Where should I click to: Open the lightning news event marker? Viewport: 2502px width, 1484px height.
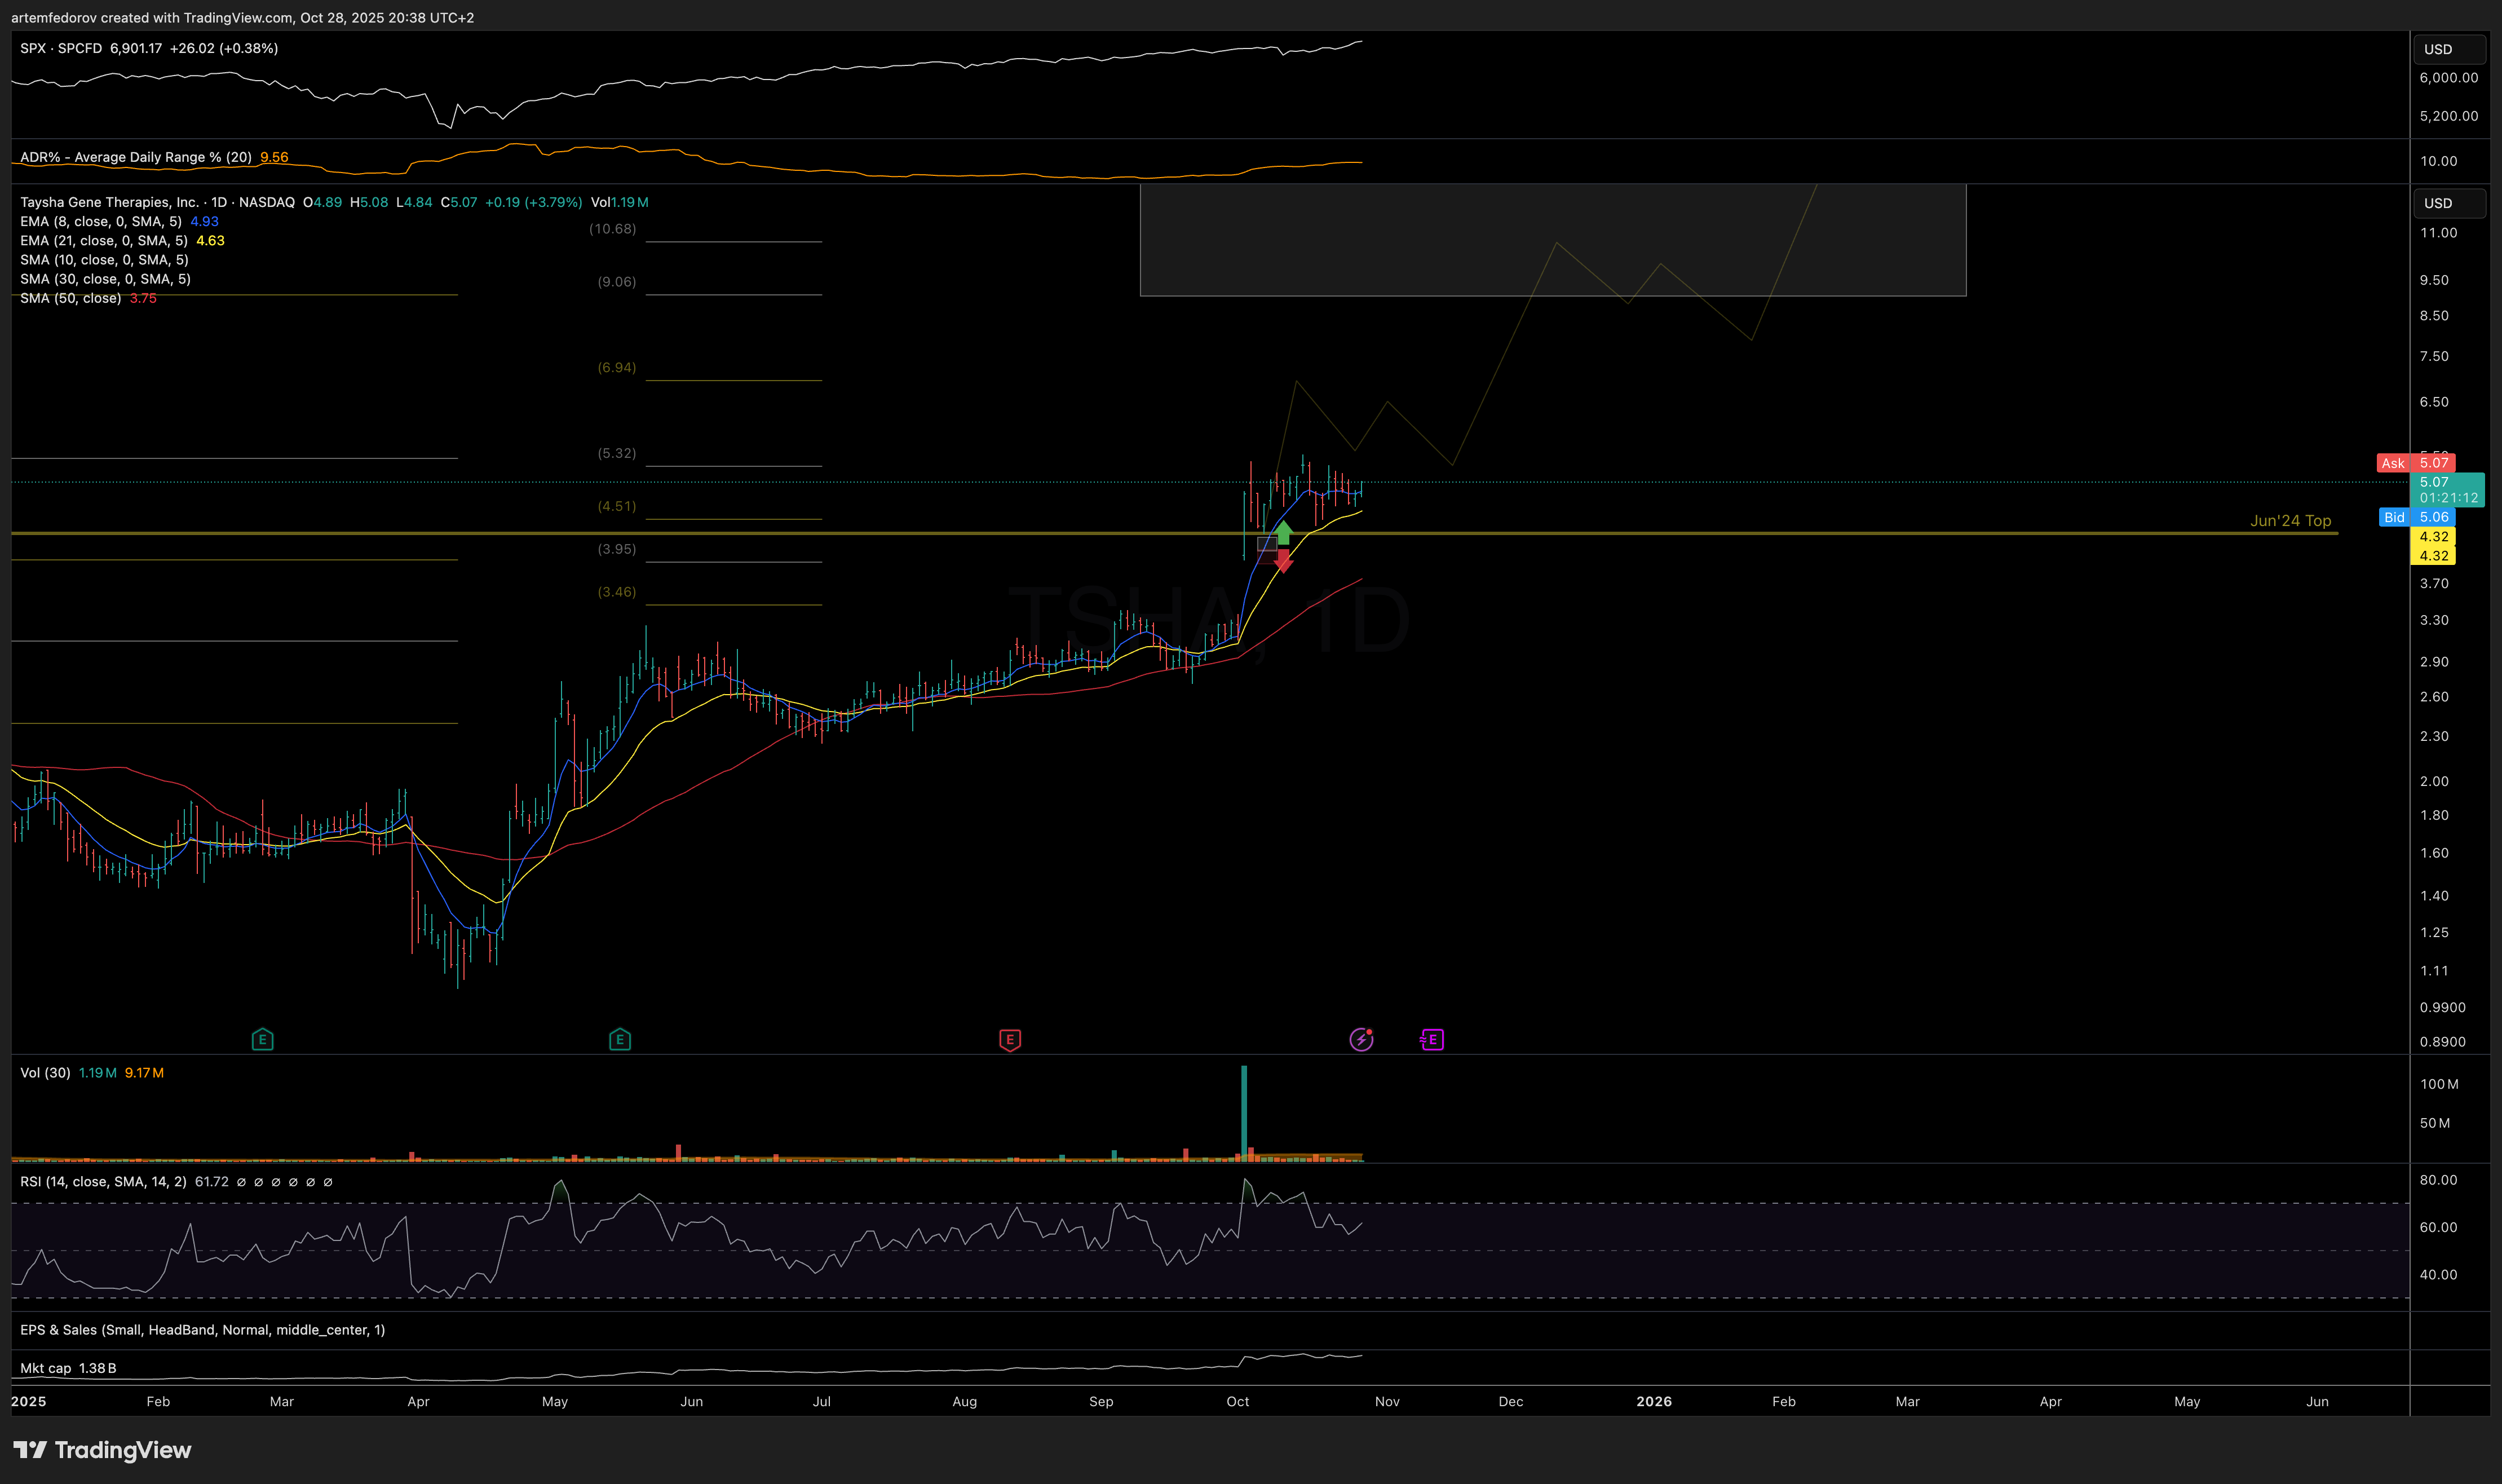coord(1360,1039)
